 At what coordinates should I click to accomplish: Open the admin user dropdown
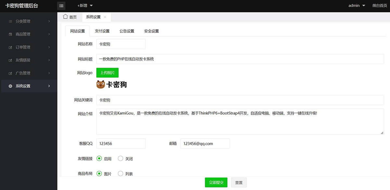point(357,6)
